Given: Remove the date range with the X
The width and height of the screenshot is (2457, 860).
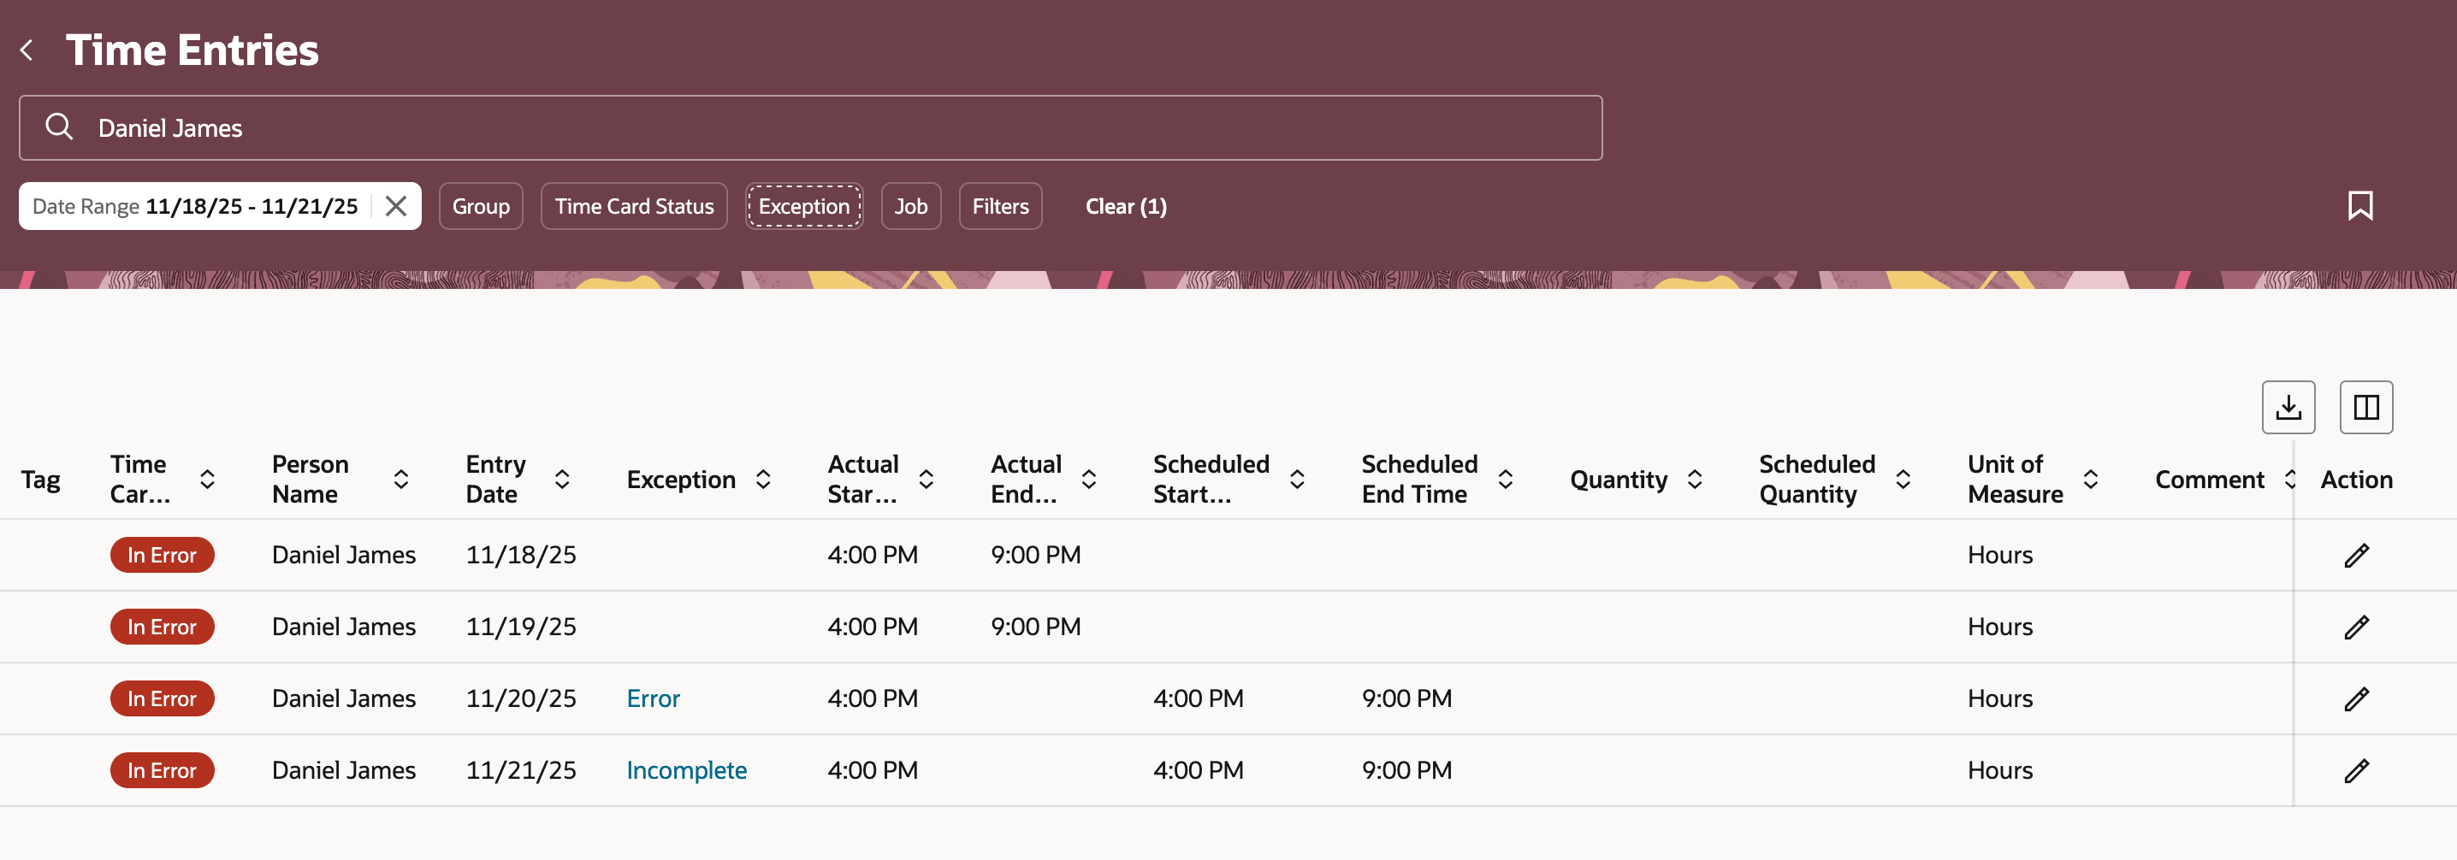Looking at the screenshot, I should tap(395, 205).
